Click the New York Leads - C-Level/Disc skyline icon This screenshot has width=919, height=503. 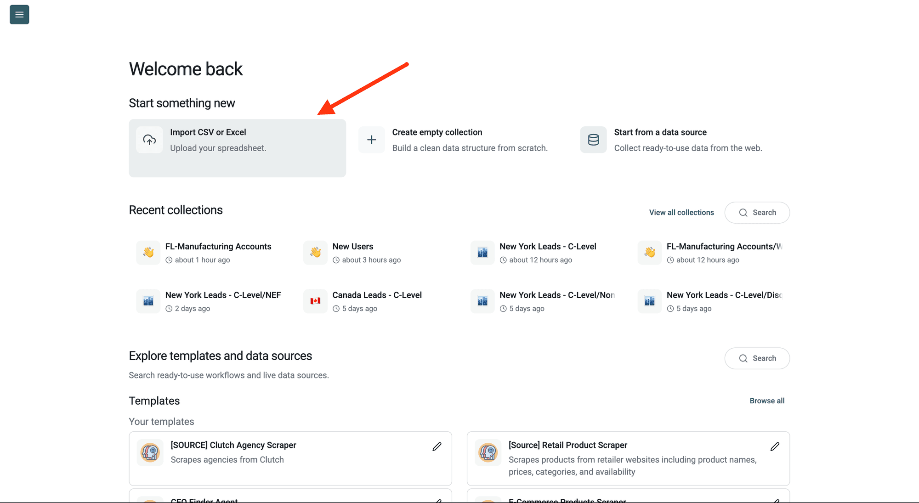pyautogui.click(x=650, y=301)
